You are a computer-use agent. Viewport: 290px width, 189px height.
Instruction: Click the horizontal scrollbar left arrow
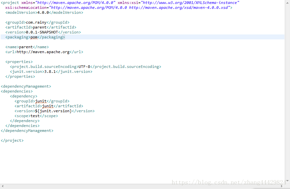[2, 186]
